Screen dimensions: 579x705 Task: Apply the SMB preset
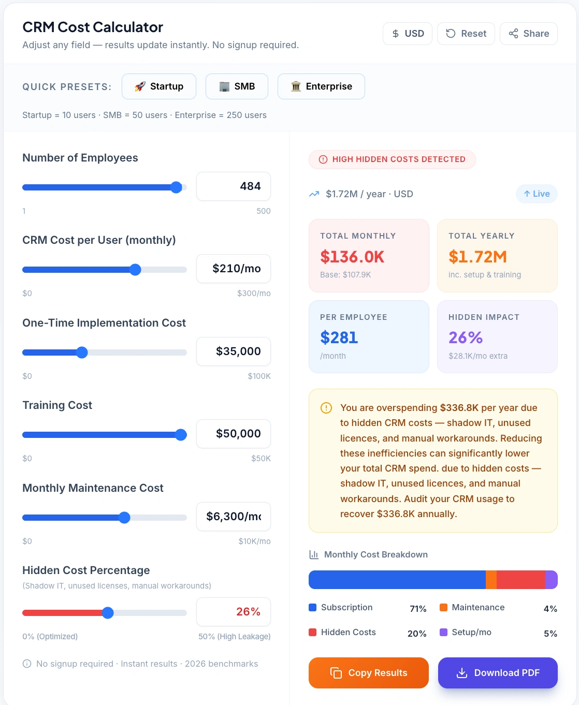[237, 86]
